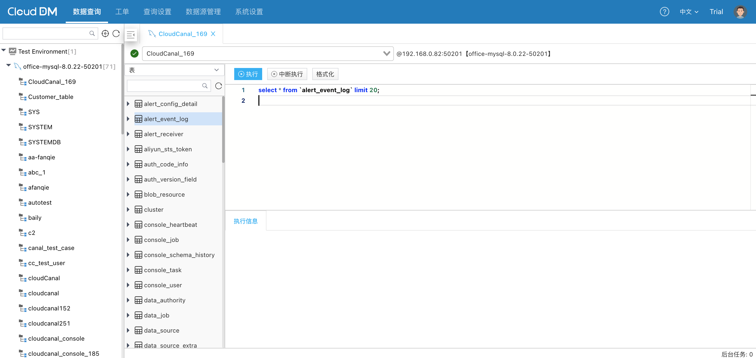Click the 执行 execute button
Screen dimensions: 756x358
(x=248, y=74)
